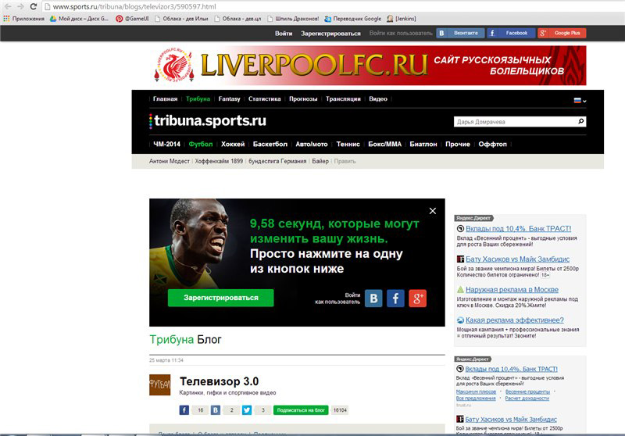Share blog via VK icon
This screenshot has height=436, width=625.
(216, 409)
